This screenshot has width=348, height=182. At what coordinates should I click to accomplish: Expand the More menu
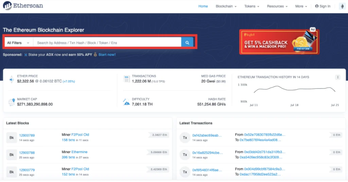301,6
